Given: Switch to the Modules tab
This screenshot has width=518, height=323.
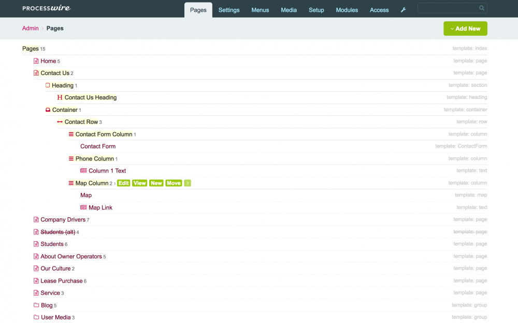Looking at the screenshot, I should [347, 10].
